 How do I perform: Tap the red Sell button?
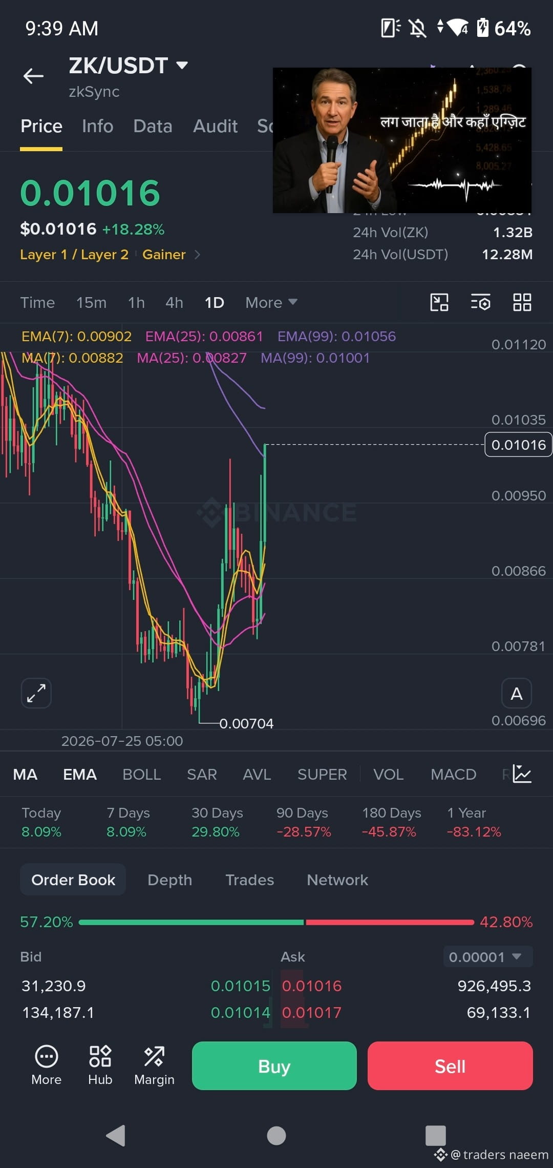tap(450, 1066)
